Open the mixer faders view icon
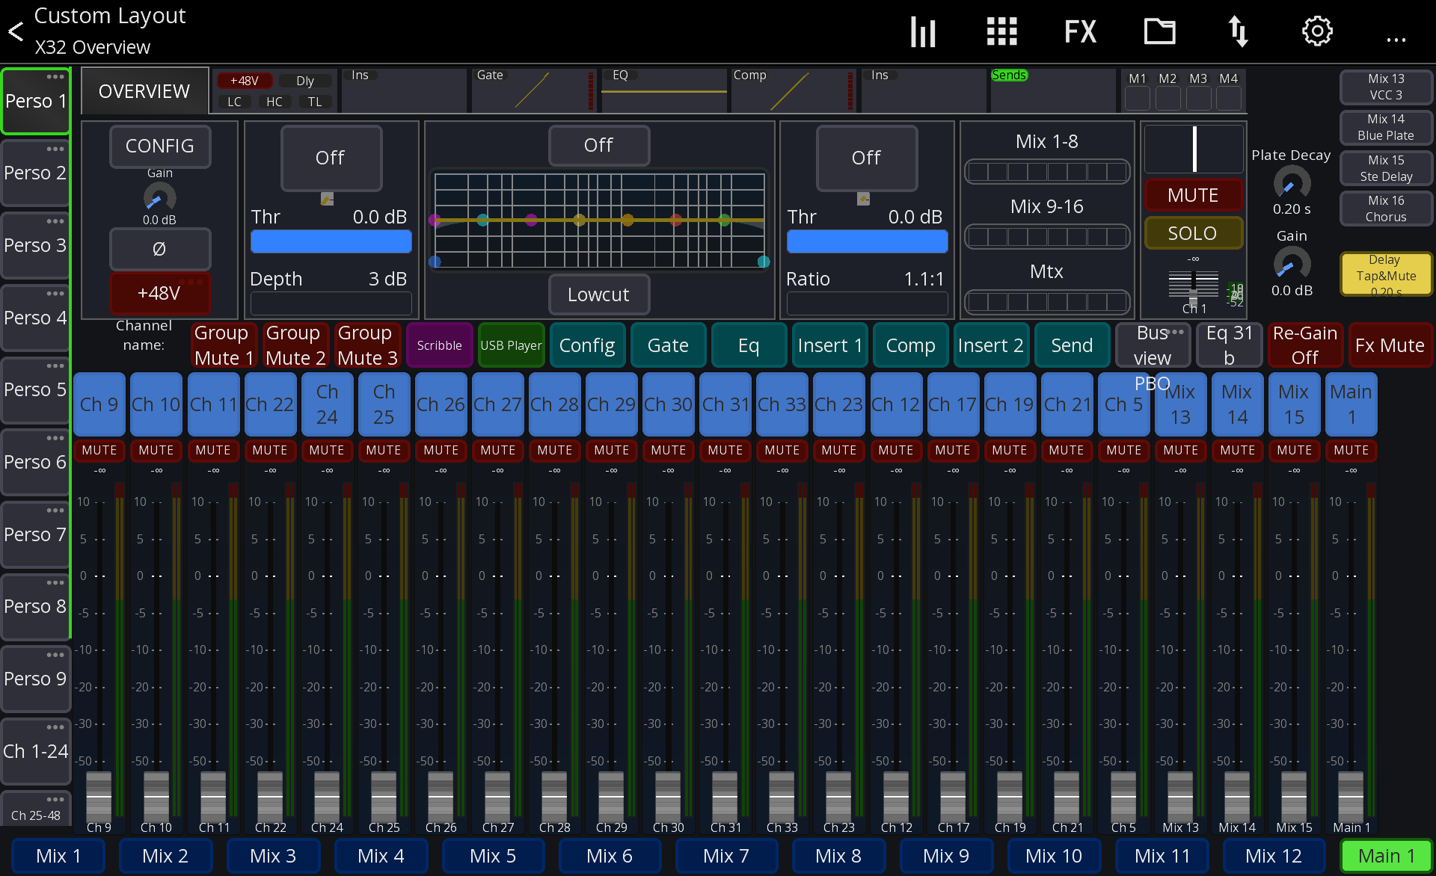This screenshot has width=1436, height=876. 923,31
